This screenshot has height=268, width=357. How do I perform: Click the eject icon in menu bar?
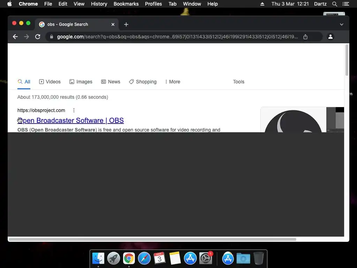[262, 4]
